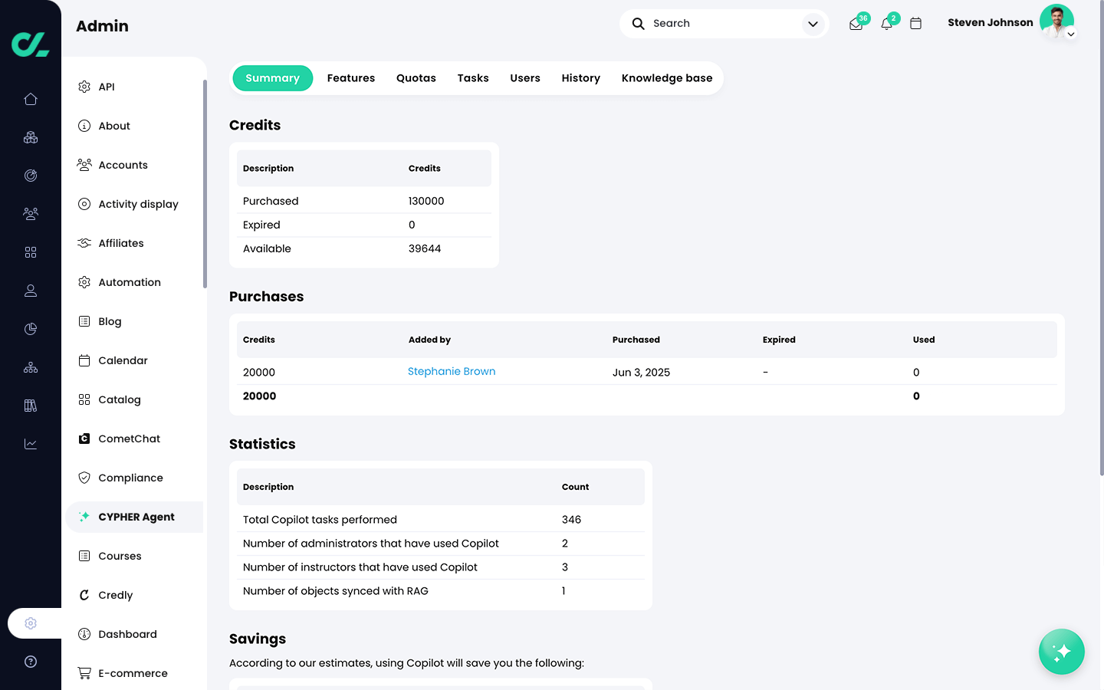Click into the Search field
Screen dimensions: 1104x690
tap(721, 24)
